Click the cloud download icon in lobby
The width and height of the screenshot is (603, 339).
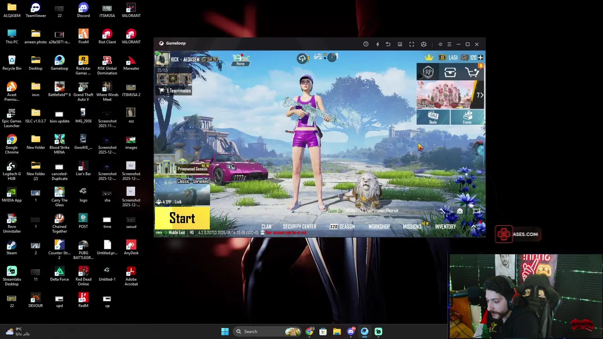pos(302,58)
